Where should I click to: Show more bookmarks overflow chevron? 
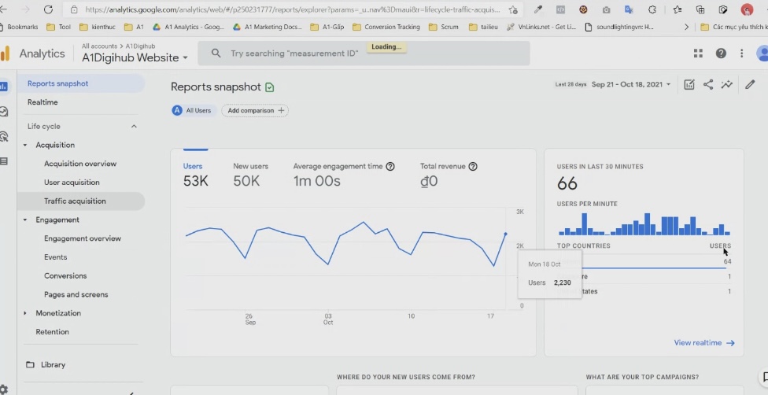(686, 27)
